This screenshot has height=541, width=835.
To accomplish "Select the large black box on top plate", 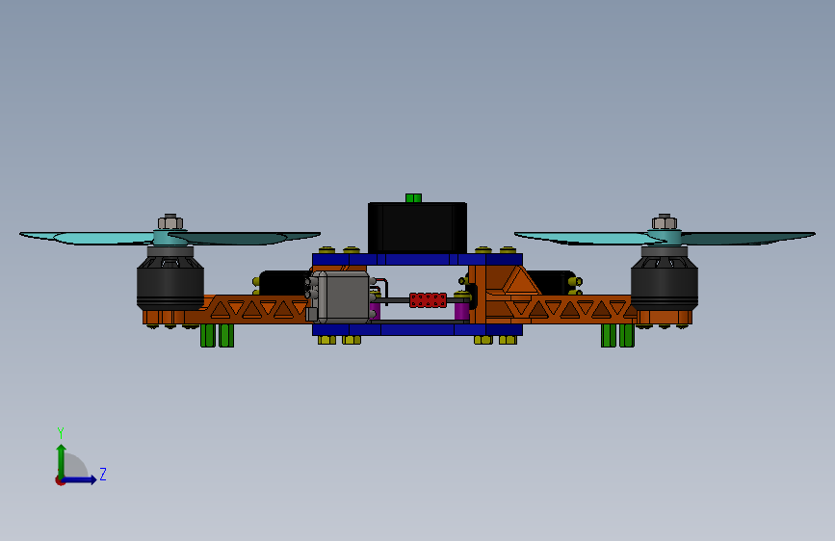I will pyautogui.click(x=418, y=227).
